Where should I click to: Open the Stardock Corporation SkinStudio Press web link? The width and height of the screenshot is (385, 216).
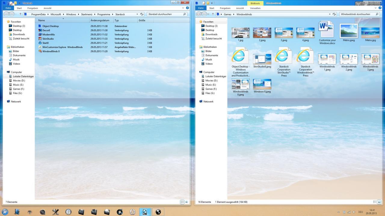pyautogui.click(x=284, y=56)
